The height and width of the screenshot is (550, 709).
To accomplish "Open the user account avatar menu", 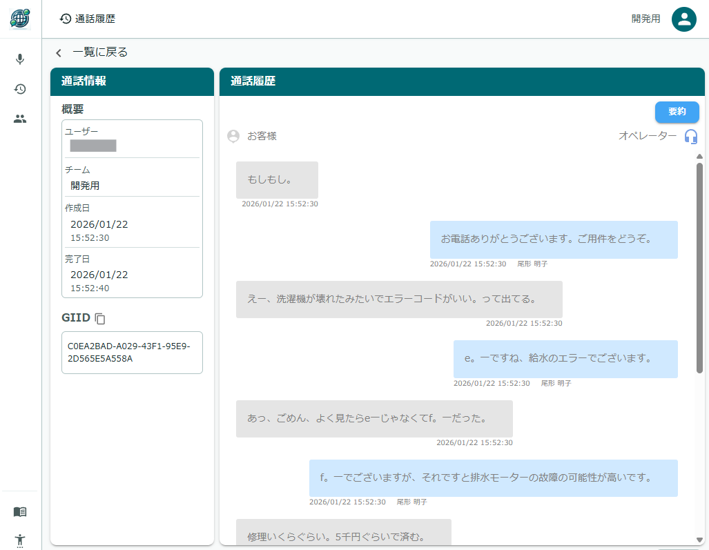I will [684, 19].
